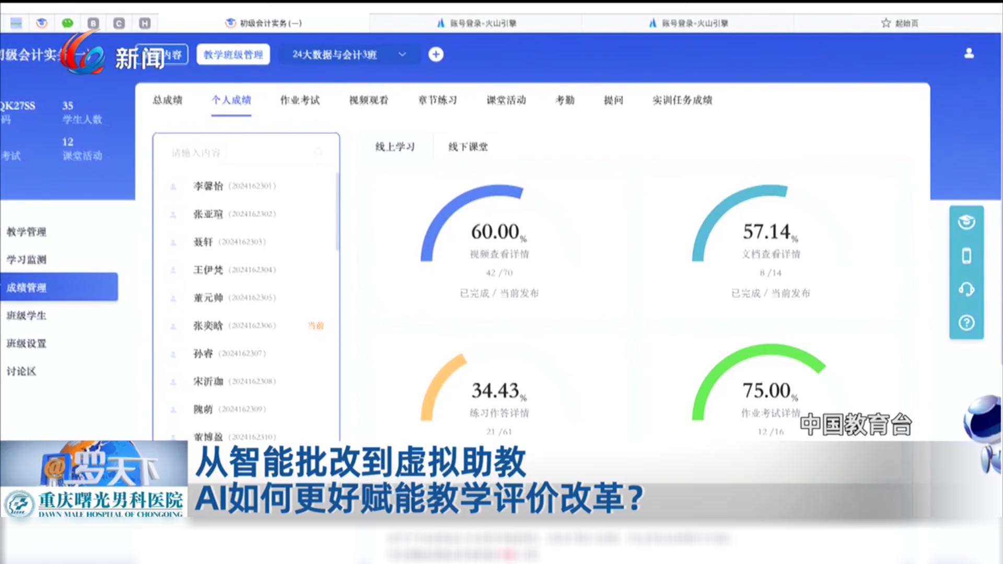Viewport: 1003px width, 564px height.
Task: Open 学习监测 in the left sidebar
Action: click(26, 260)
